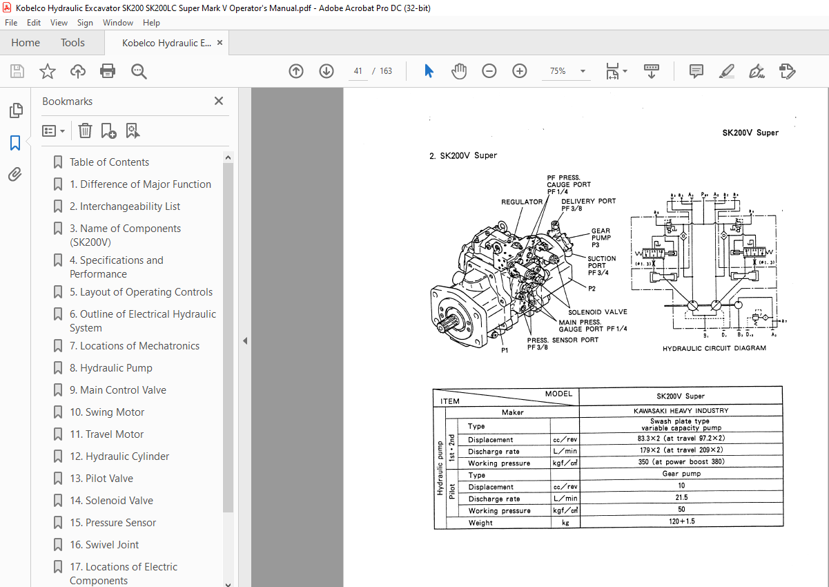Open the fit page options tool
Screen dimensions: 829x587
click(616, 71)
